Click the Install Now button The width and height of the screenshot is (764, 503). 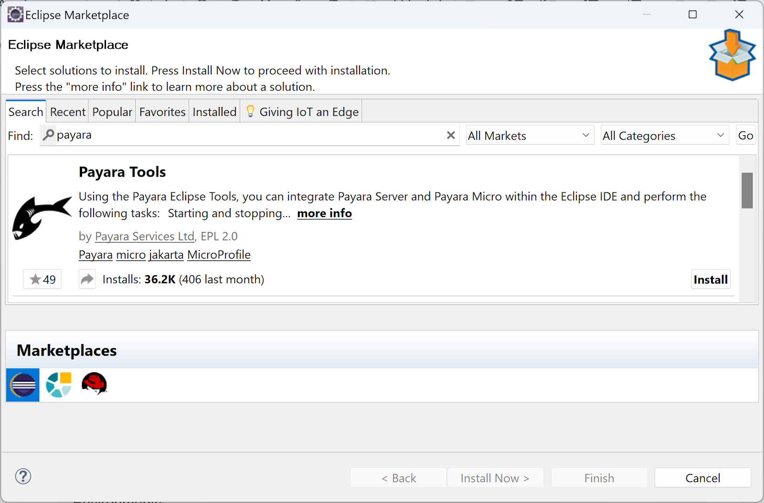click(x=495, y=478)
